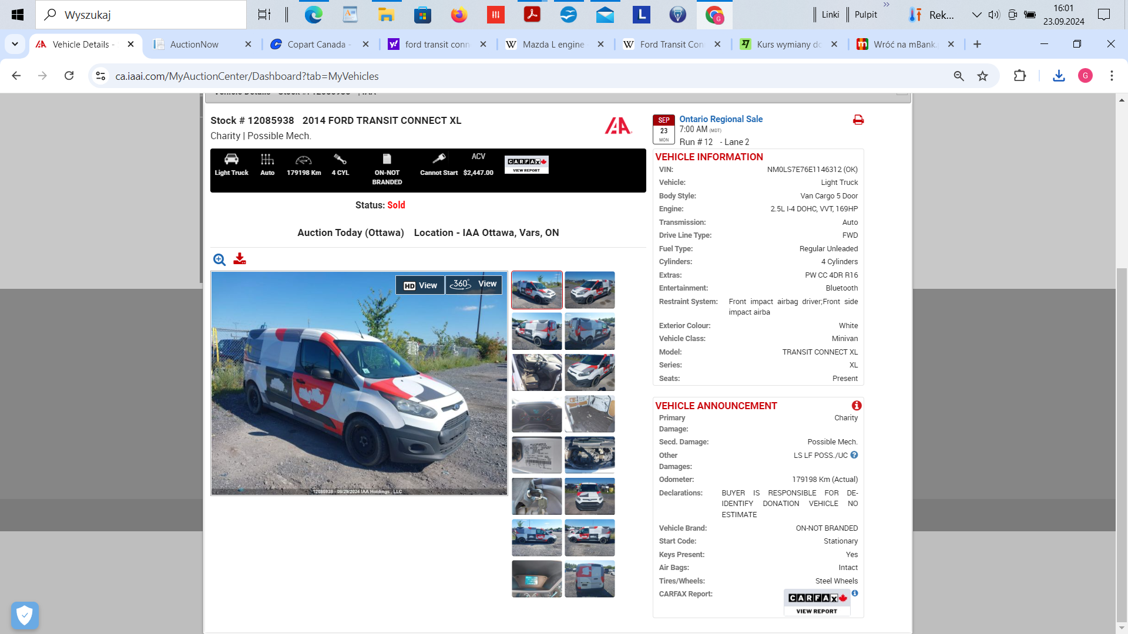Expand the hidden system tray icons chevron
This screenshot has height=634, width=1128.
[976, 15]
